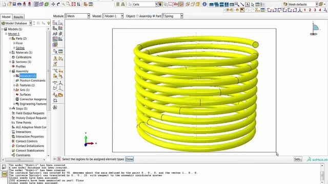Click the Seed Part tool icon
The image size is (328, 184).
pos(55,22)
